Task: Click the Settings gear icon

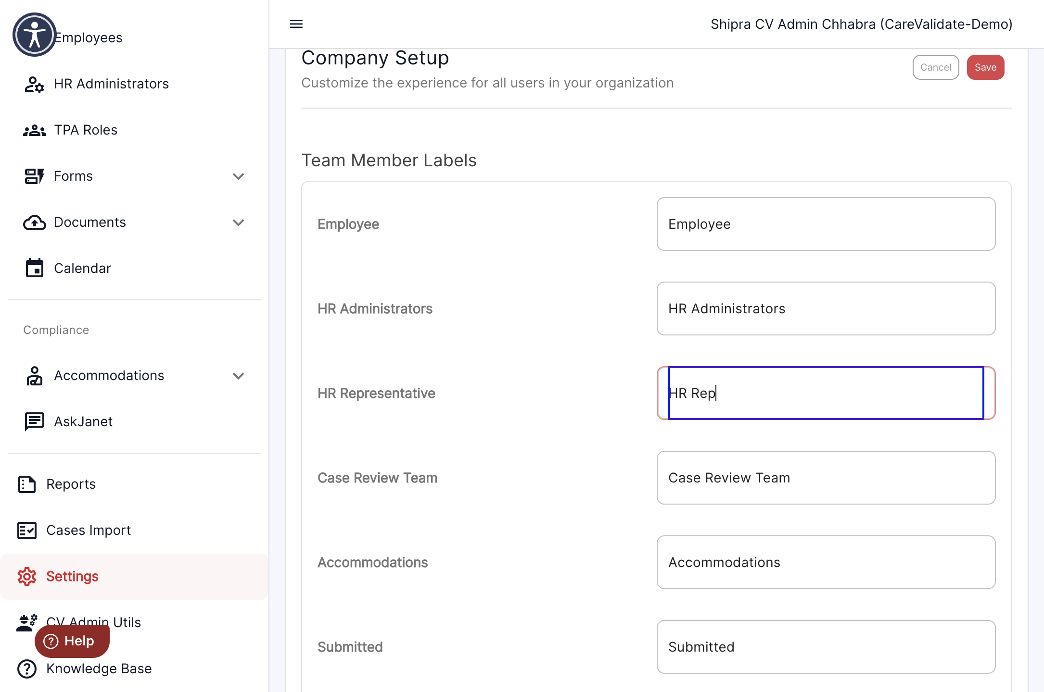Action: click(26, 577)
